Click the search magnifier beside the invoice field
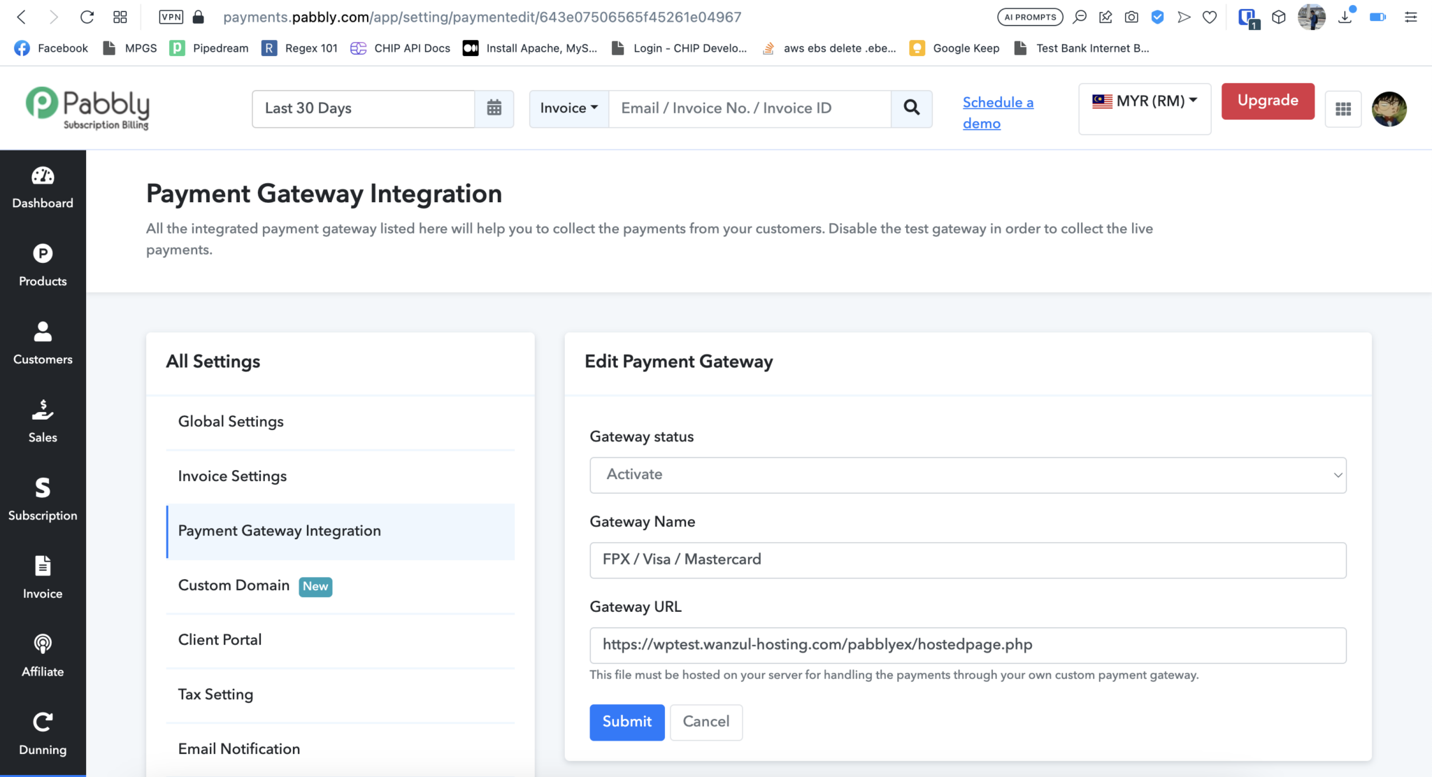The height and width of the screenshot is (777, 1432). (912, 108)
